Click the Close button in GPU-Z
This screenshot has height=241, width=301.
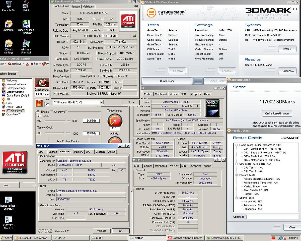pos(131,102)
